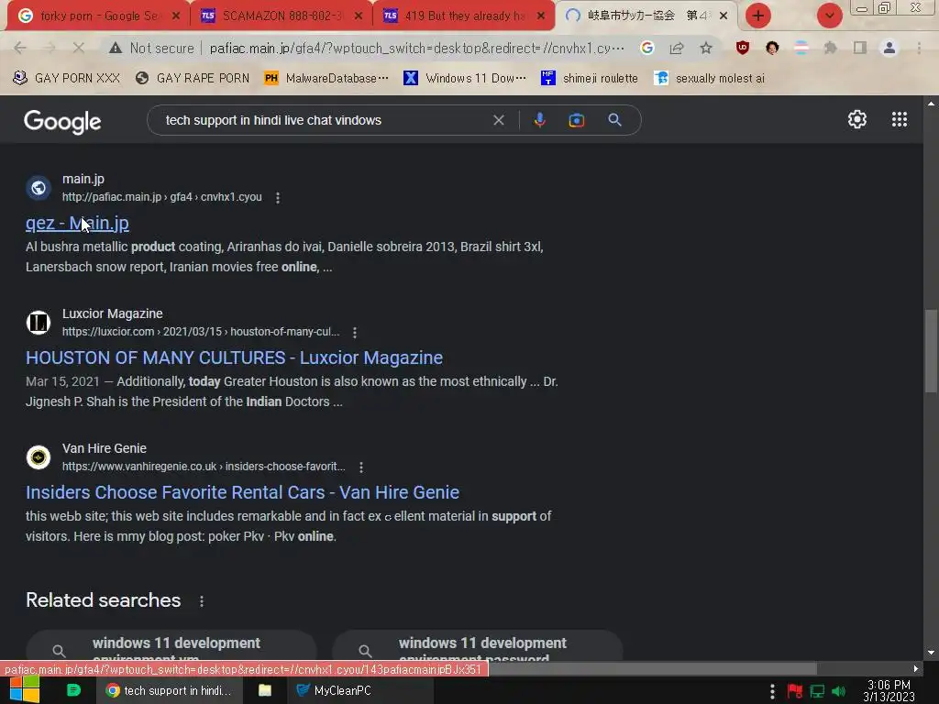Click into the Google search box

324,120
